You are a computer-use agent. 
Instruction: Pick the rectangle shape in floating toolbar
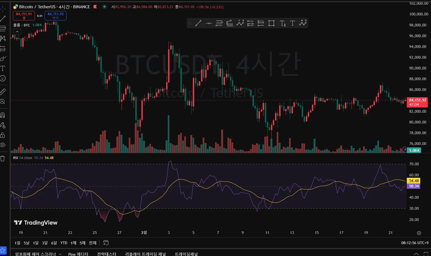pyautogui.click(x=271, y=23)
